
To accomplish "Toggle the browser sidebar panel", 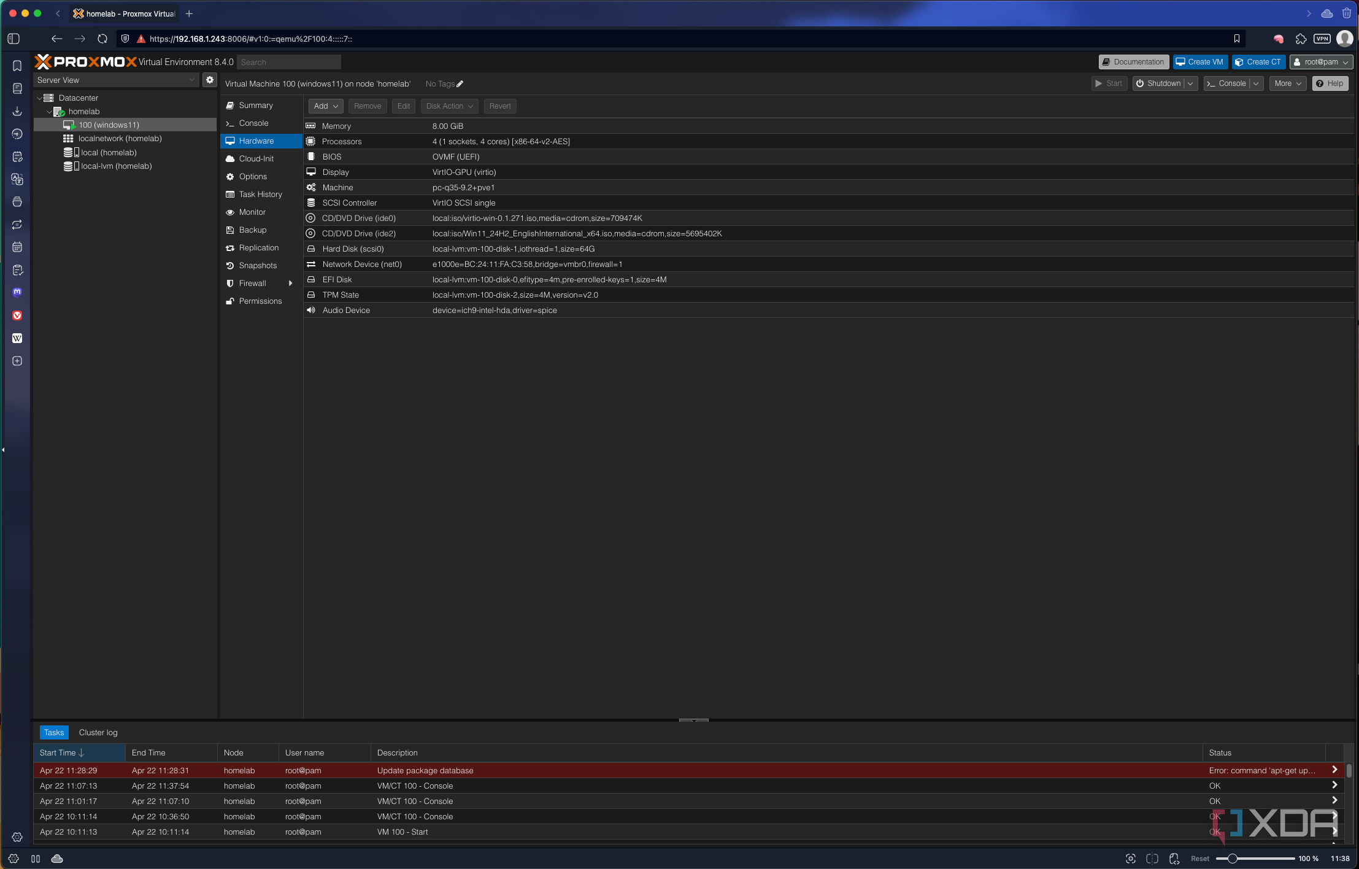I will point(13,39).
